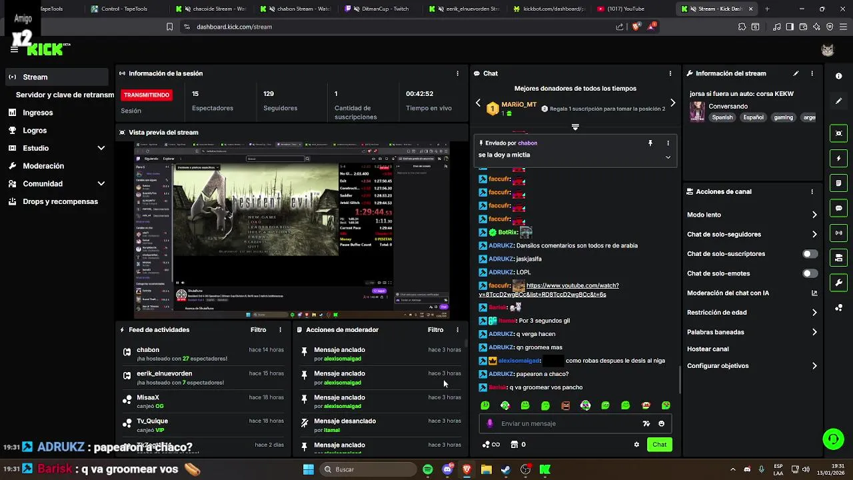Click the purple microphone icon in chat input
The height and width of the screenshot is (480, 853).
[490, 423]
